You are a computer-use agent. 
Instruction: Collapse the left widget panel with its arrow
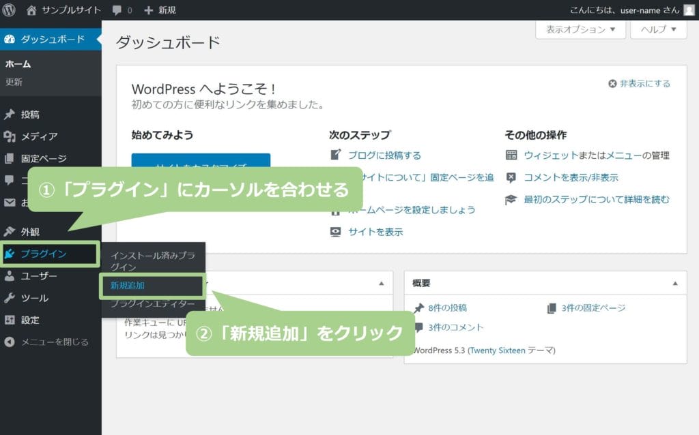(x=381, y=283)
